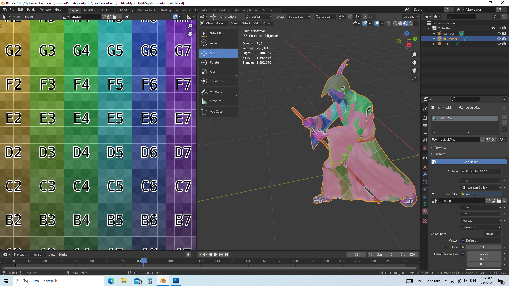Switch to the UV Editing workspace tab
Image resolution: width=509 pixels, height=286 pixels.
126,10
